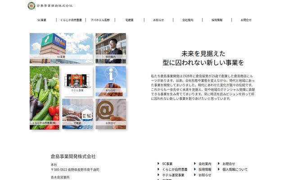Open the お問合せ at-sign tile
The width and height of the screenshot is (288, 180).
click(x=111, y=114)
